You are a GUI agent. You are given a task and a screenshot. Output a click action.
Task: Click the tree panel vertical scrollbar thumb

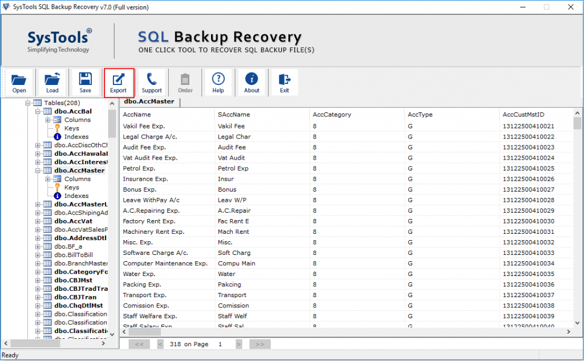click(112, 124)
